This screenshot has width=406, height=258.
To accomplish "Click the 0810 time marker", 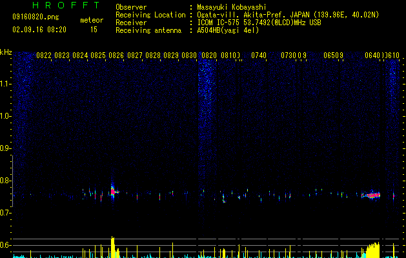I will [x=228, y=55].
